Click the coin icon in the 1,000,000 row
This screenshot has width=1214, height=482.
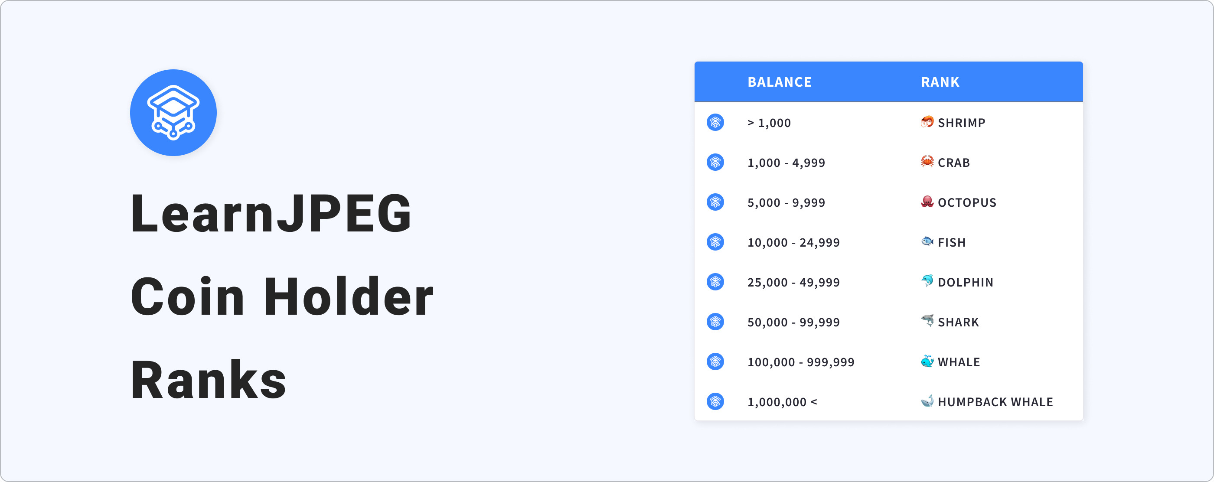pos(715,401)
